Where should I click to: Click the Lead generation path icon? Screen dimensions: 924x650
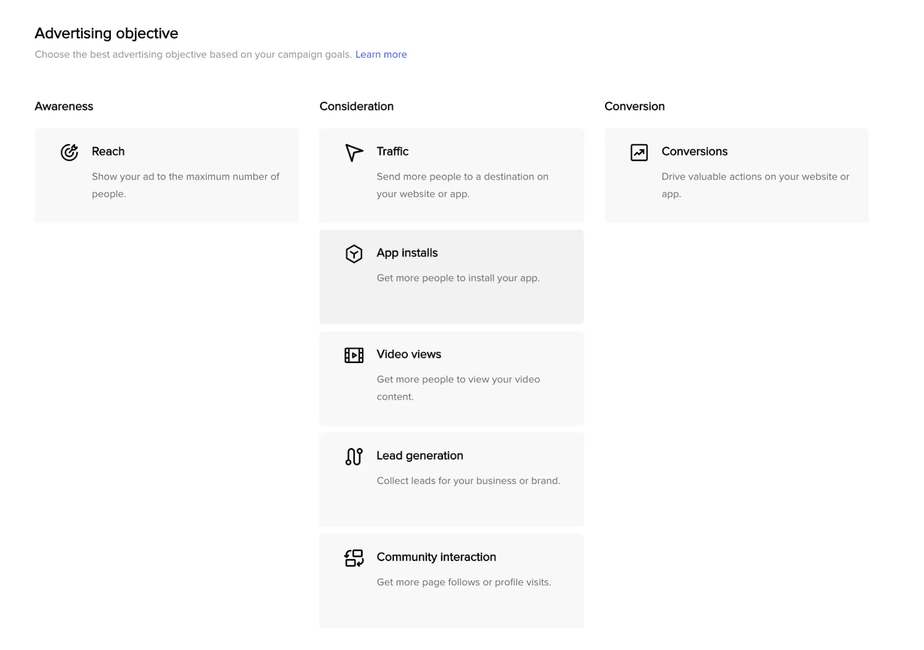coord(353,457)
